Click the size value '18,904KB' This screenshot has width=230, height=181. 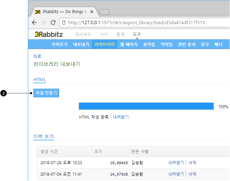[119, 163]
